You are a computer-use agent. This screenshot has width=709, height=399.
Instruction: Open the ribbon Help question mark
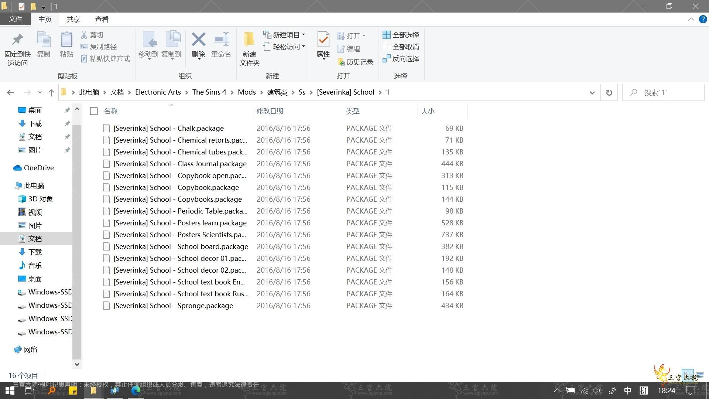(x=703, y=19)
